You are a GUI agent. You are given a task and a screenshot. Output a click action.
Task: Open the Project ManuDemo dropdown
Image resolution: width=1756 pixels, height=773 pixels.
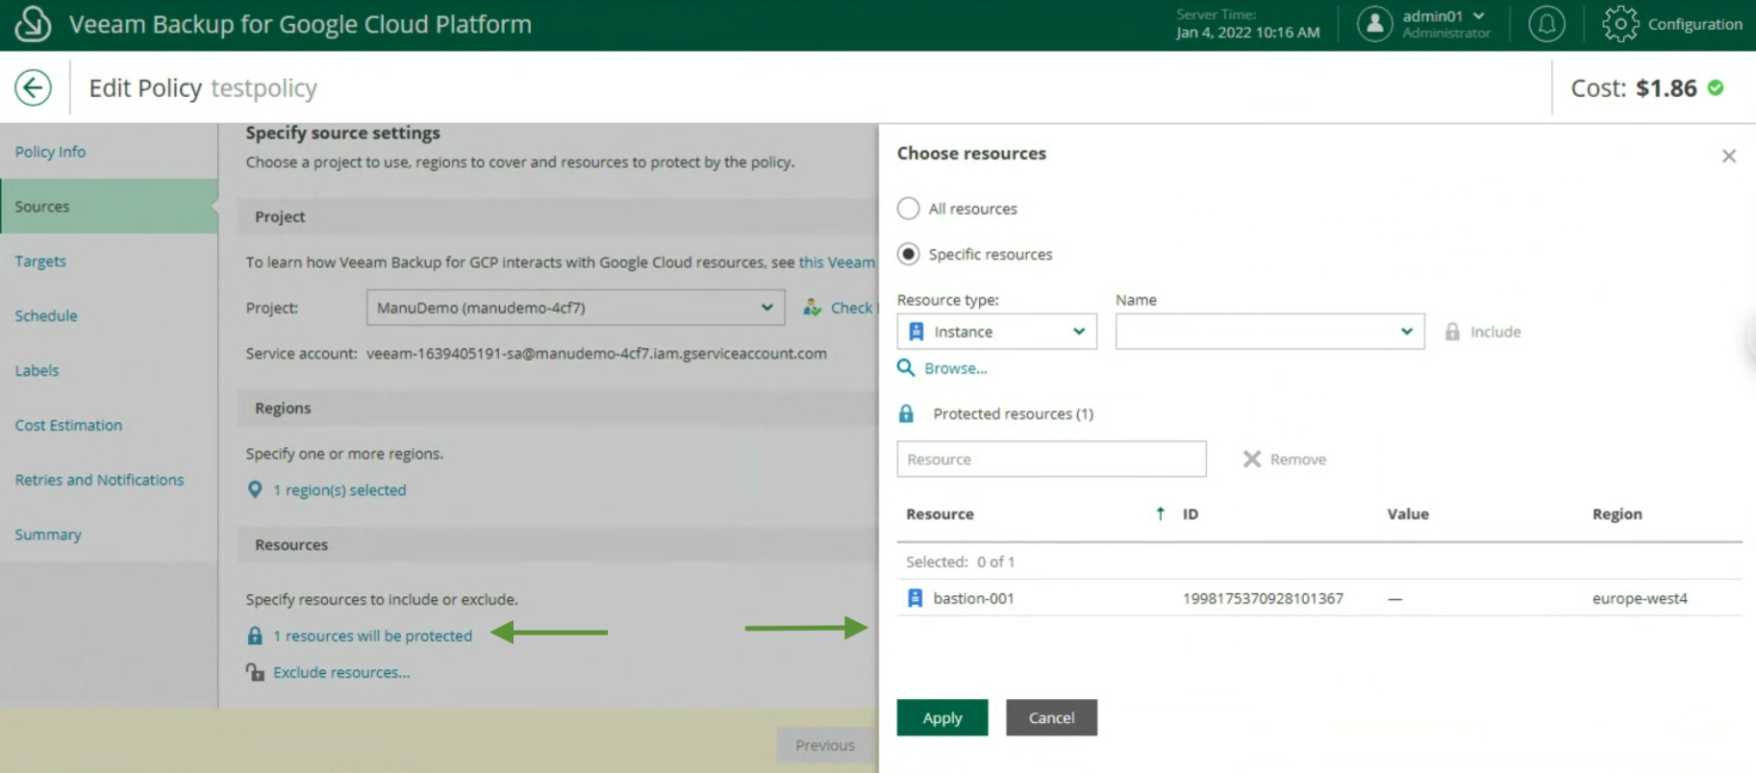575,308
